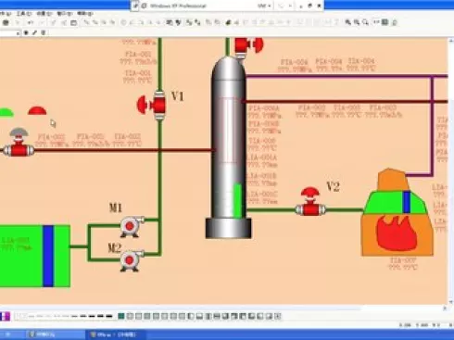454x340 pixels.
Task: Select the M1 pump symbol
Action: pyautogui.click(x=132, y=226)
